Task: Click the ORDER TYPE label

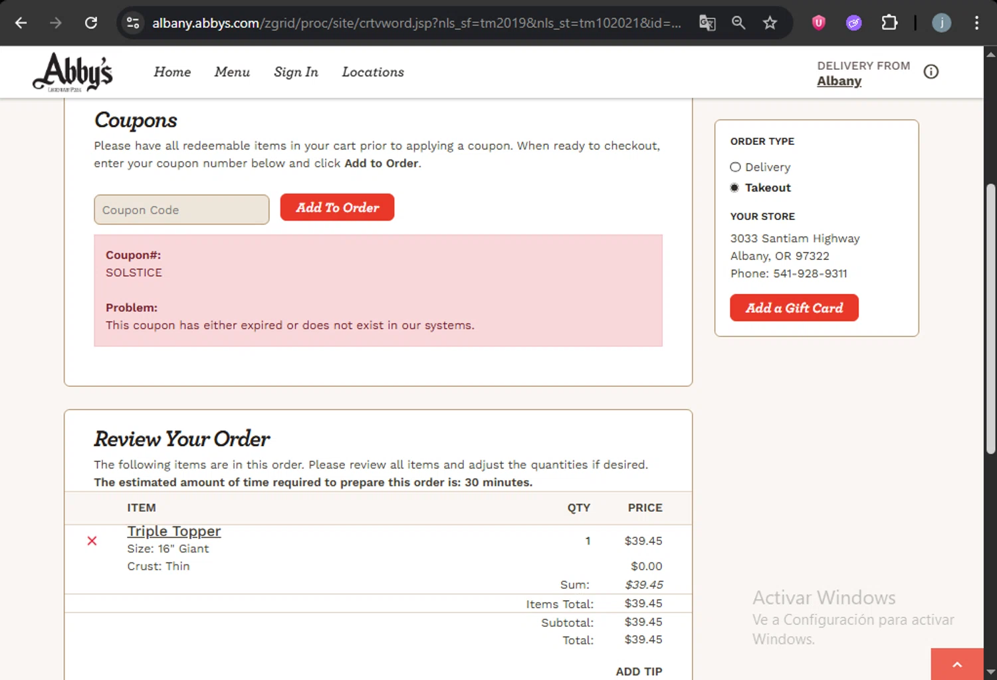Action: pyautogui.click(x=762, y=142)
